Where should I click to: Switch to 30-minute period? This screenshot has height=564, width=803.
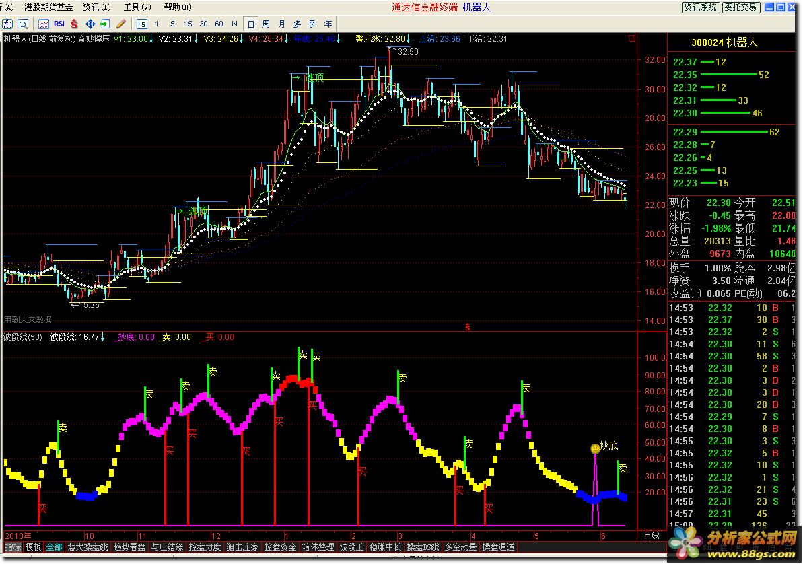point(204,24)
